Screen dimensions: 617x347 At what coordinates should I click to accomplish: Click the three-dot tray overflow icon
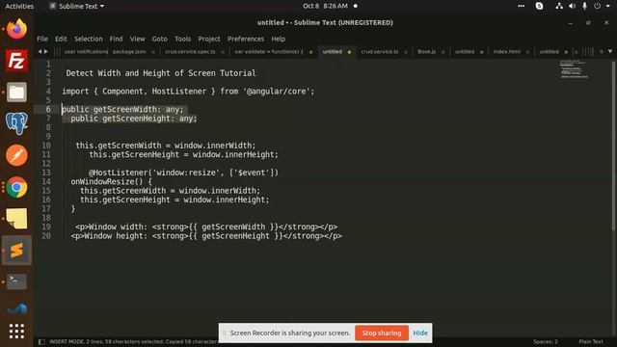(x=521, y=6)
